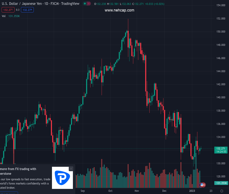
Task: Click the volume value label 131.353K on axis
Action: [221, 183]
